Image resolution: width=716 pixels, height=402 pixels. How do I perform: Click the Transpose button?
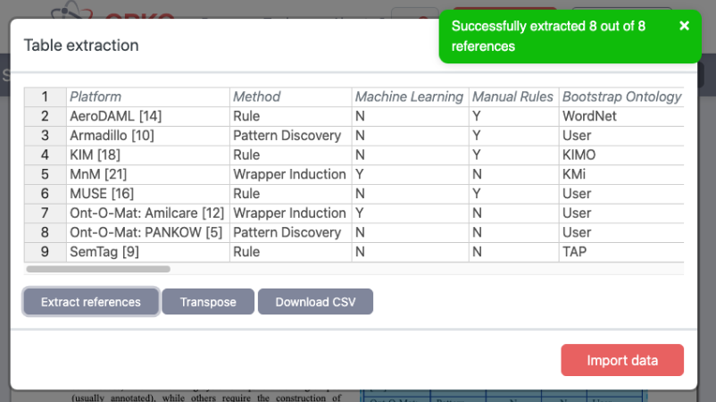tap(208, 302)
